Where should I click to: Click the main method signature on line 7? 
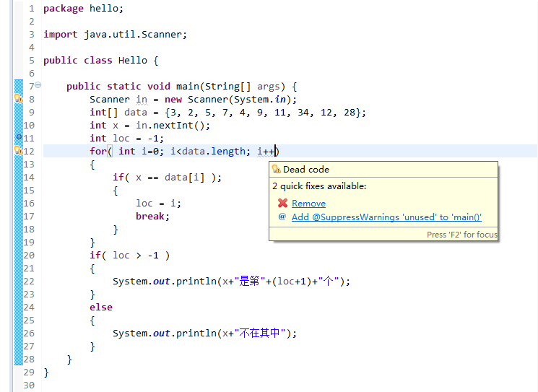tap(182, 87)
